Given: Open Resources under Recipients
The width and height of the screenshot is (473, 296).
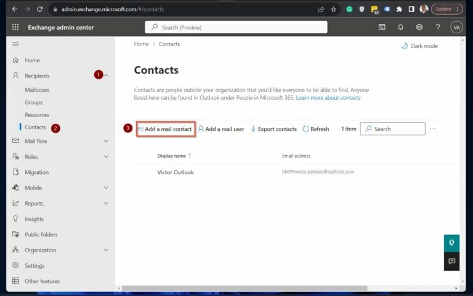Looking at the screenshot, I should (x=37, y=115).
